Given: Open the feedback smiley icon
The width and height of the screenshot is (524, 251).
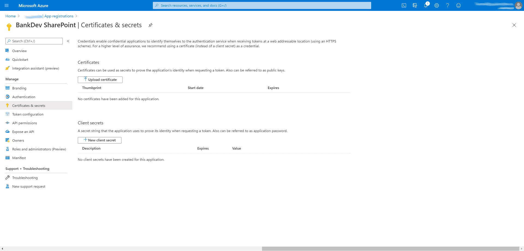Looking at the screenshot, I should coord(458,5).
